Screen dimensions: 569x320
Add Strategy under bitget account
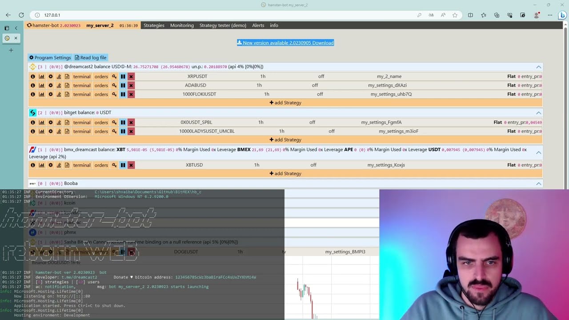pos(285,140)
